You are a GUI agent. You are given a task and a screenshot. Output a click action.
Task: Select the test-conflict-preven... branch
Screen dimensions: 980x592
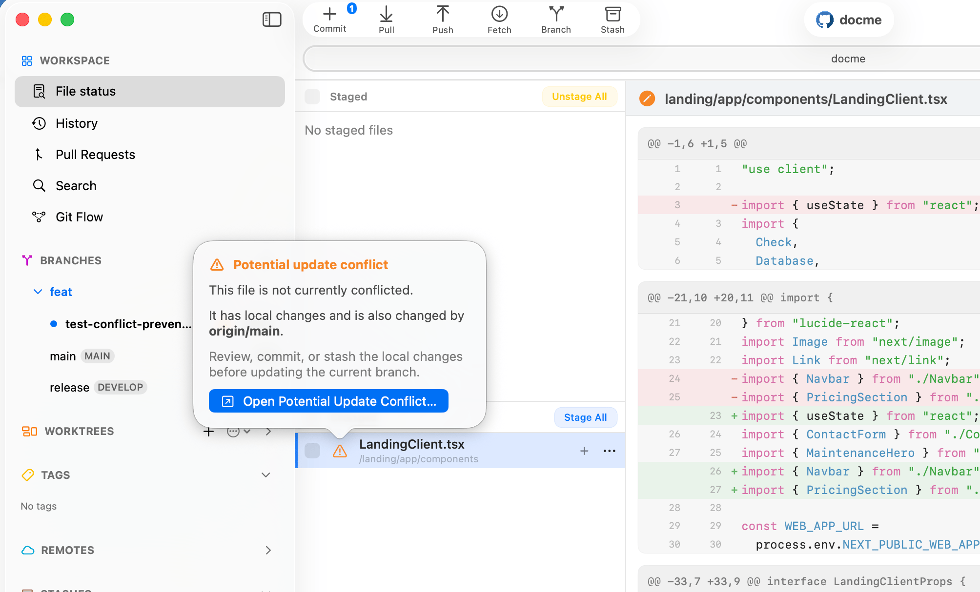(x=128, y=324)
